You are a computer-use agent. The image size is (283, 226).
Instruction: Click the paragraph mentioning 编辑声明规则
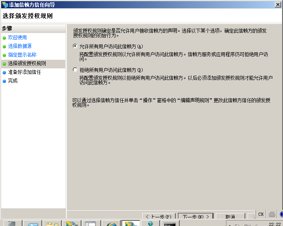[x=171, y=103]
